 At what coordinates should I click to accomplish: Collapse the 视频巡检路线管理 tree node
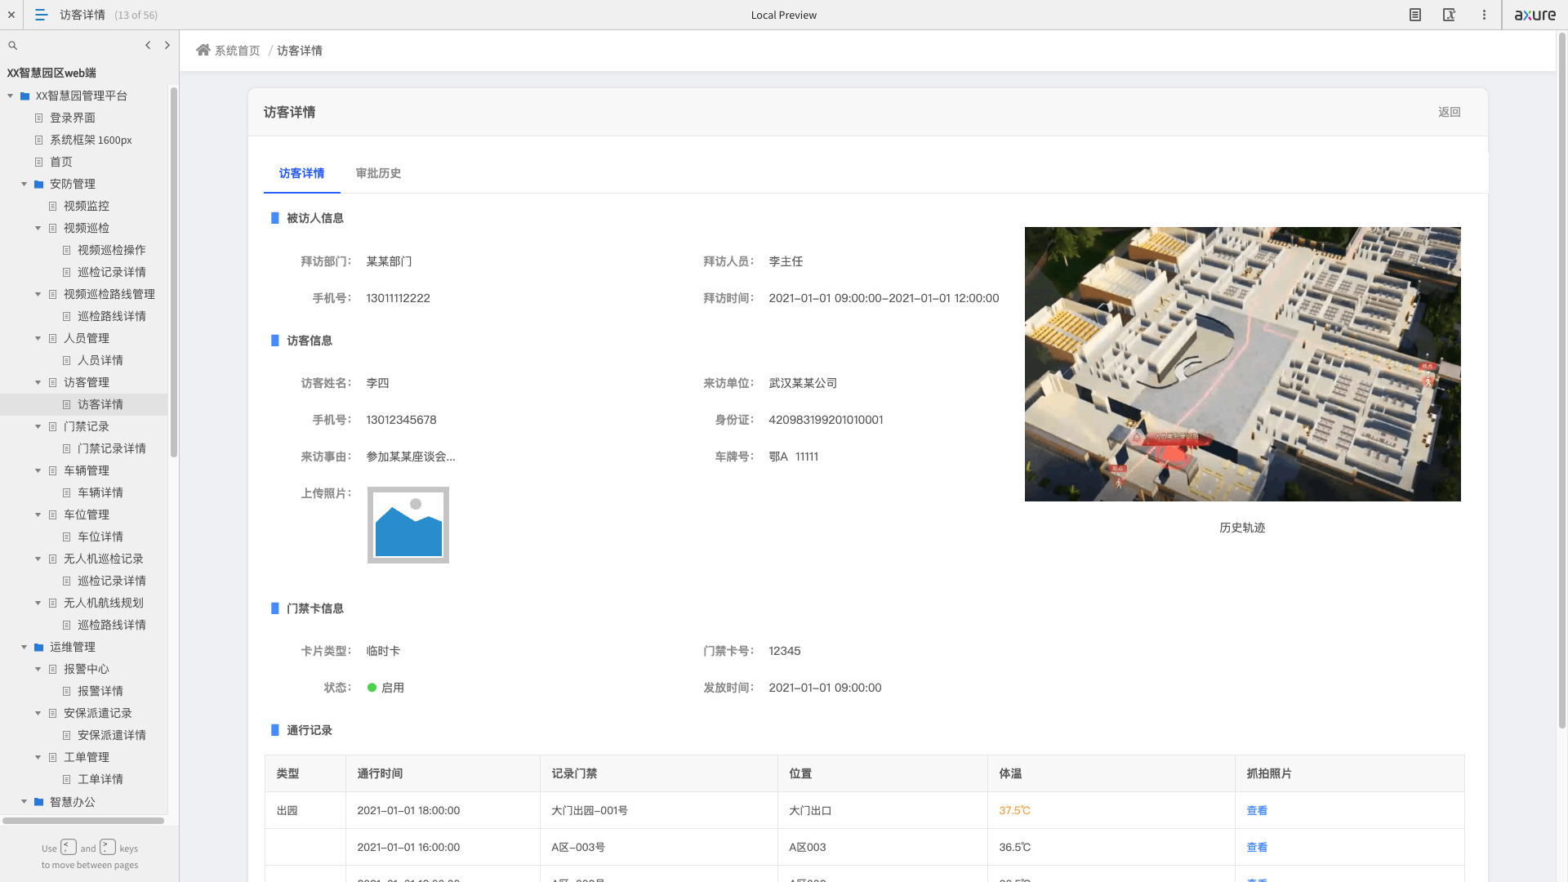click(x=38, y=294)
